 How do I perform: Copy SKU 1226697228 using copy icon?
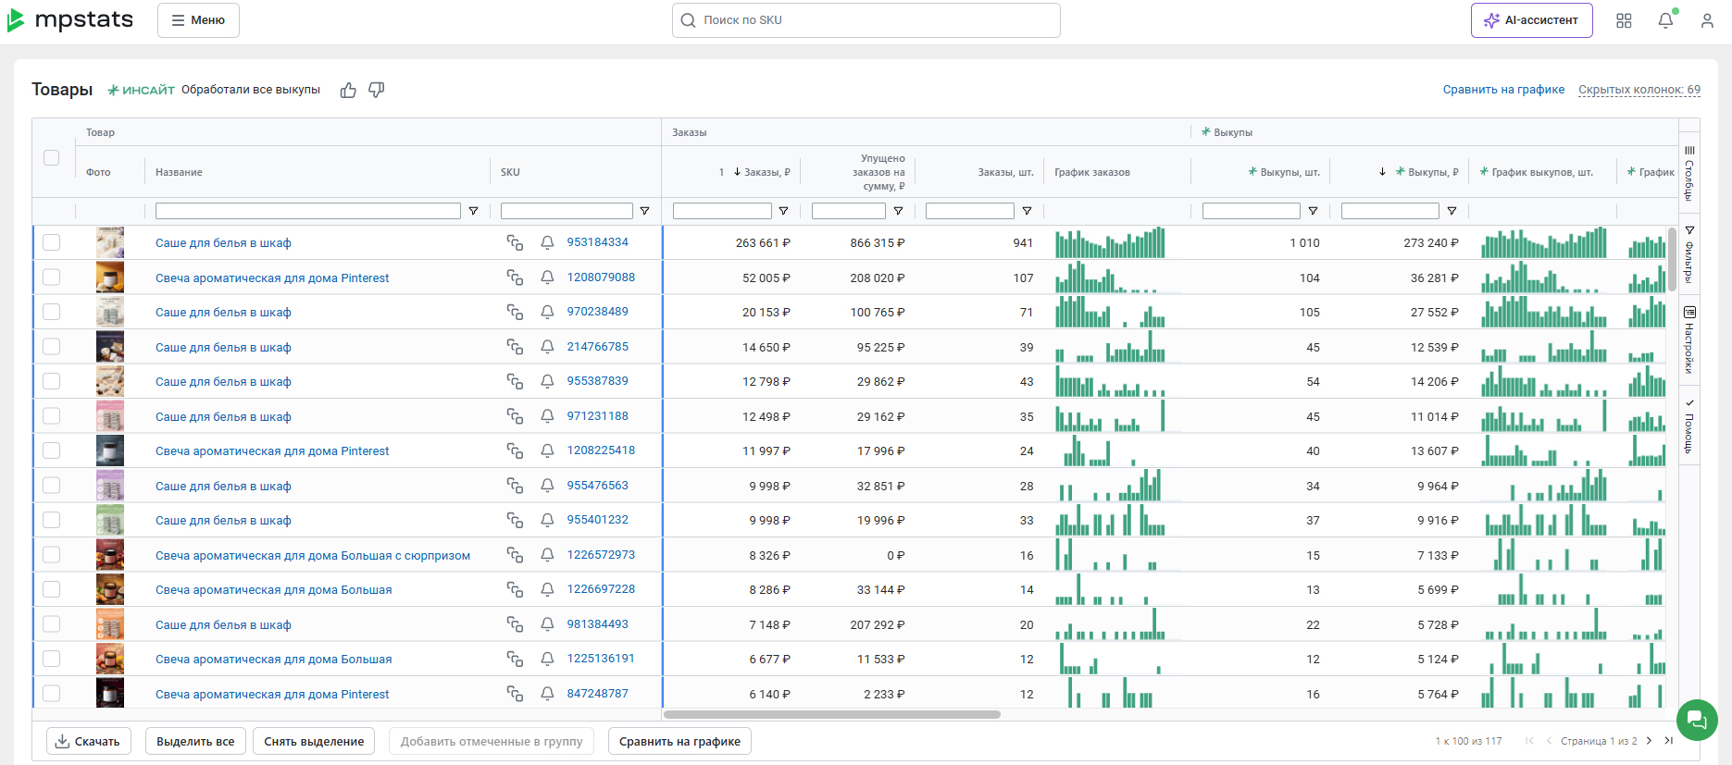[515, 589]
